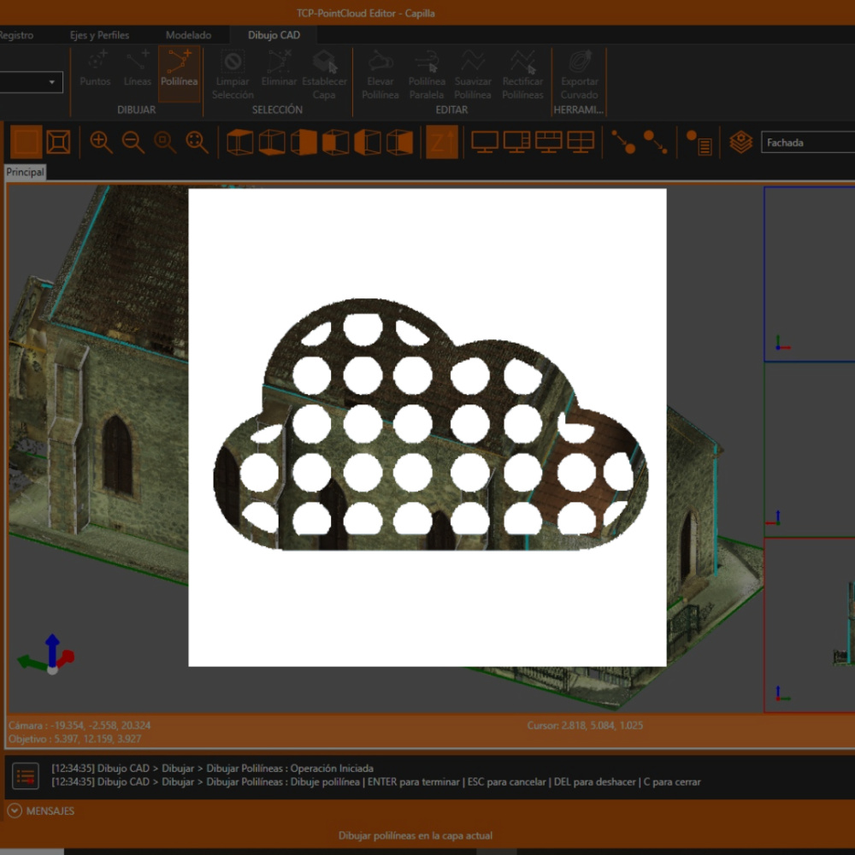Choose single viewport layout

pyautogui.click(x=485, y=142)
